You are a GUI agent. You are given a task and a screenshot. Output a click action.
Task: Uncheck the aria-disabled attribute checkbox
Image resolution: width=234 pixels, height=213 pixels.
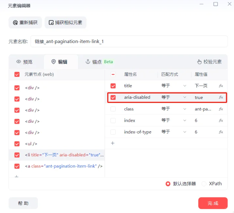[113, 97]
